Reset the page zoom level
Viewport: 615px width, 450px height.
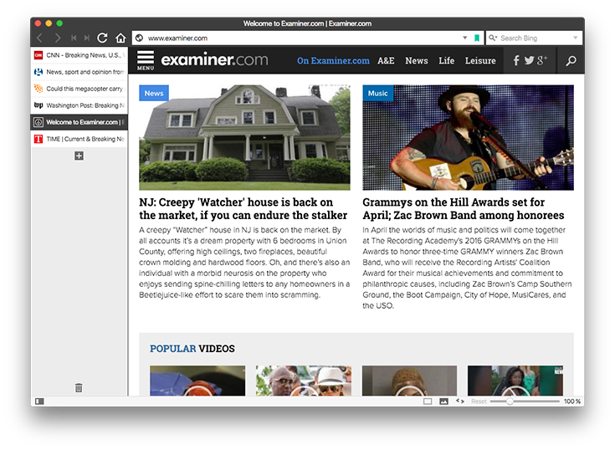click(479, 401)
